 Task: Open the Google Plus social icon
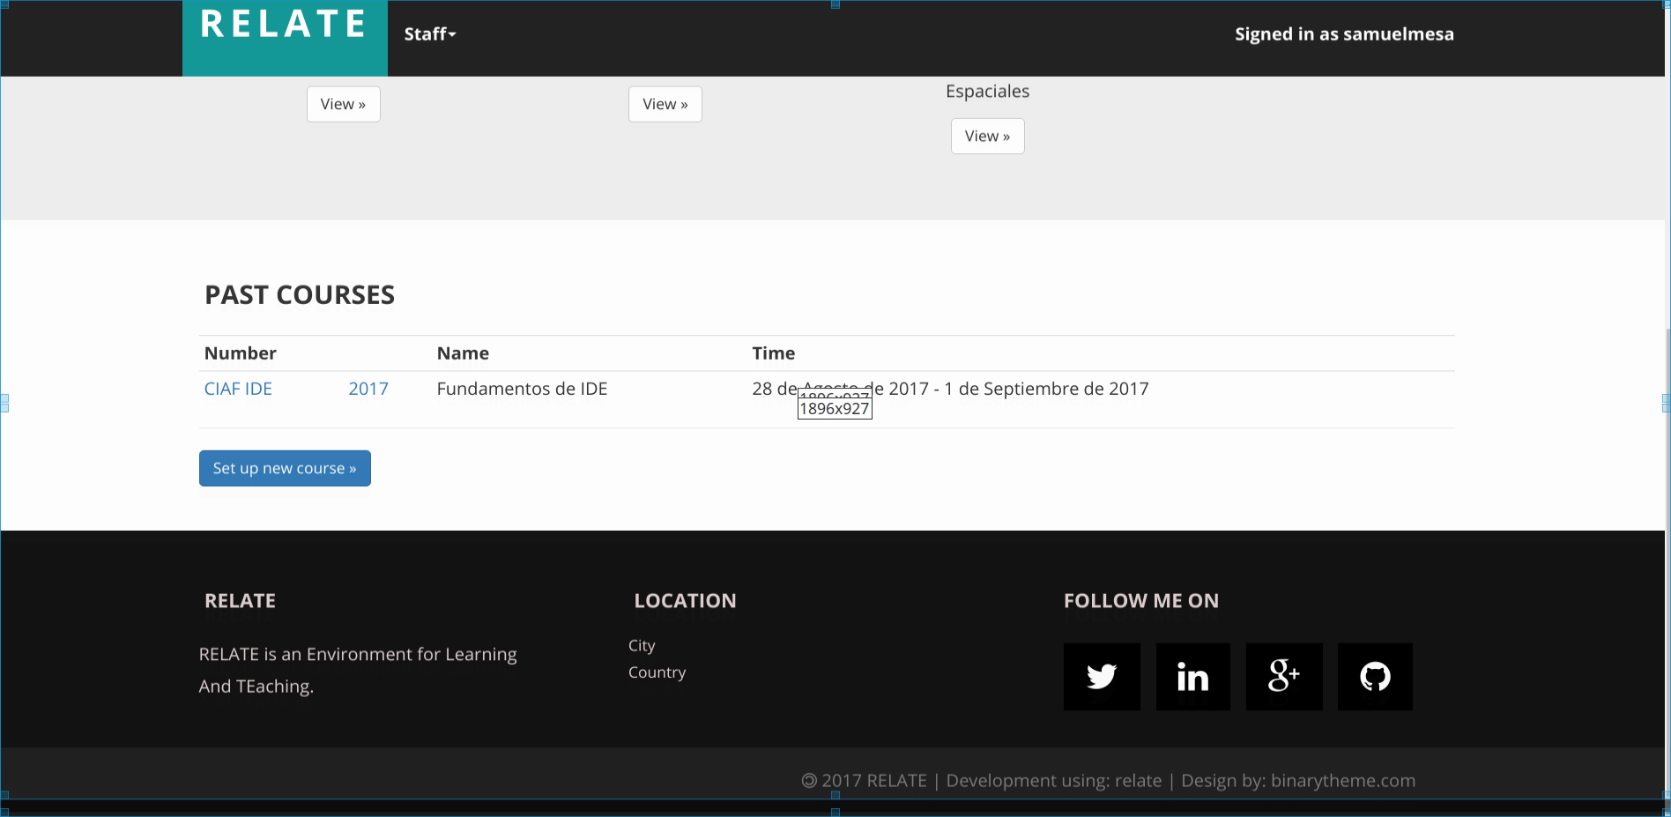point(1284,677)
